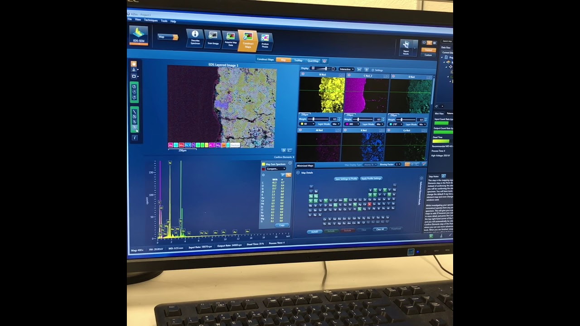The height and width of the screenshot is (326, 580).
Task: Click the green play icon at bottom right
Action: pos(431,236)
